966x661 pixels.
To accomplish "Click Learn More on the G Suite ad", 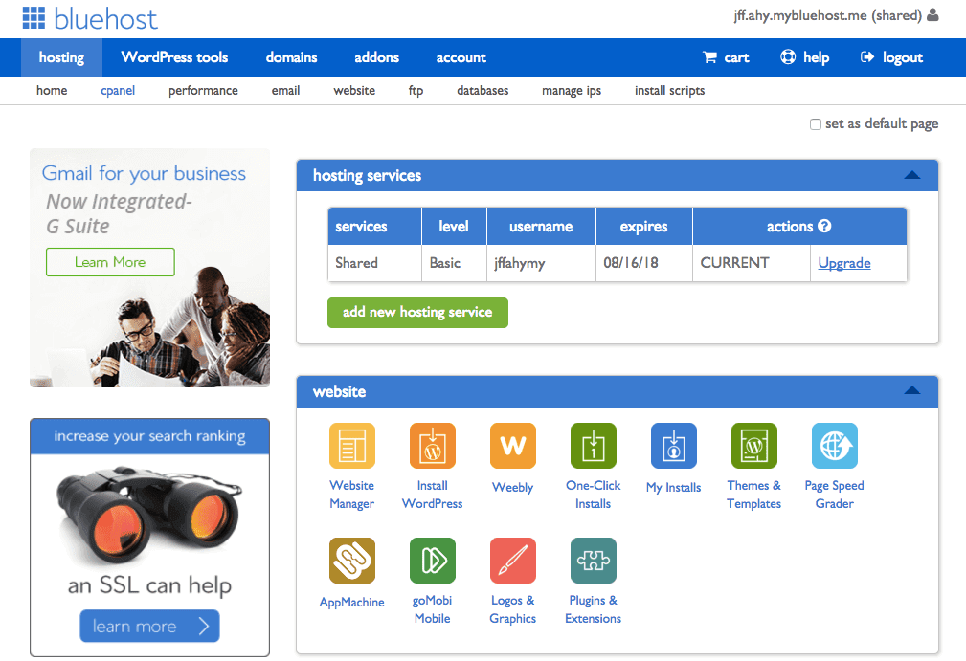I will tap(110, 262).
